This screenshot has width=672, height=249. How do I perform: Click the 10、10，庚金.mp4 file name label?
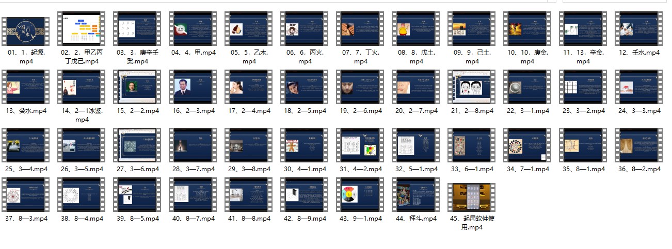(527, 57)
